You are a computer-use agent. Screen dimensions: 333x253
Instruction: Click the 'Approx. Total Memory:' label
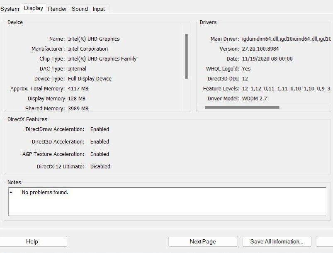[x=38, y=89]
